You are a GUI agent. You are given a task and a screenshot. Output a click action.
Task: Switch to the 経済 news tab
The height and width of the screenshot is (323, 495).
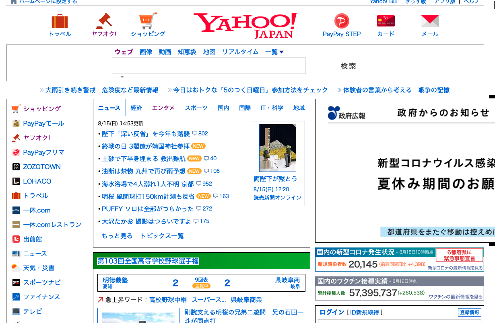(x=136, y=108)
